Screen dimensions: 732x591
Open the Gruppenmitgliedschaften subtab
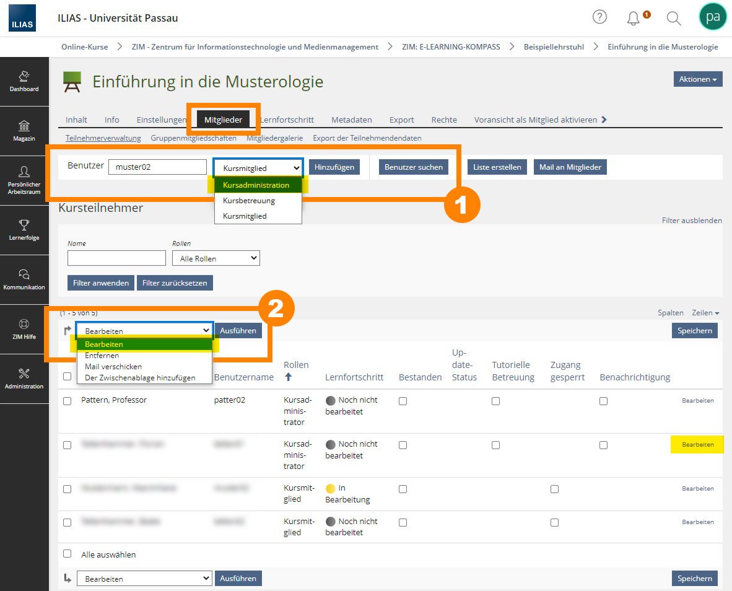(193, 138)
